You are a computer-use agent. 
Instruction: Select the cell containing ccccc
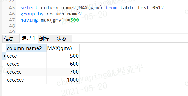26,64
